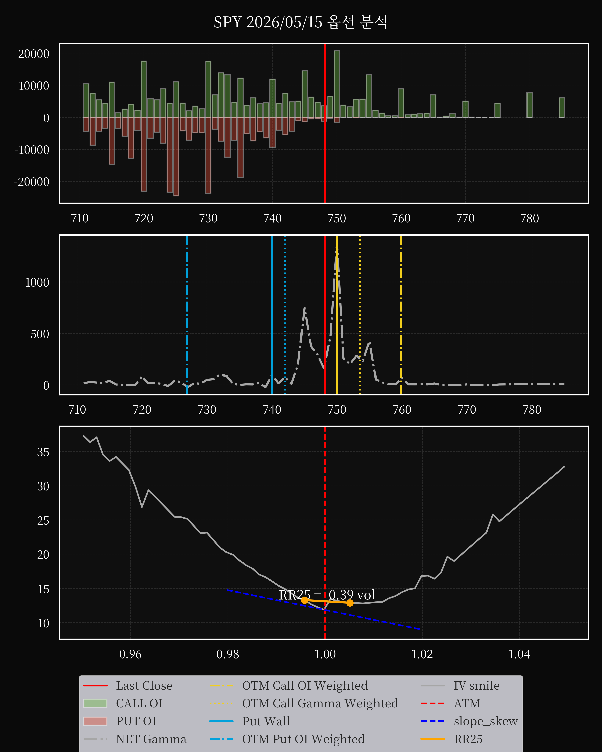Click the dotted blue line near 742
Screen dimensions: 602x752
point(285,315)
